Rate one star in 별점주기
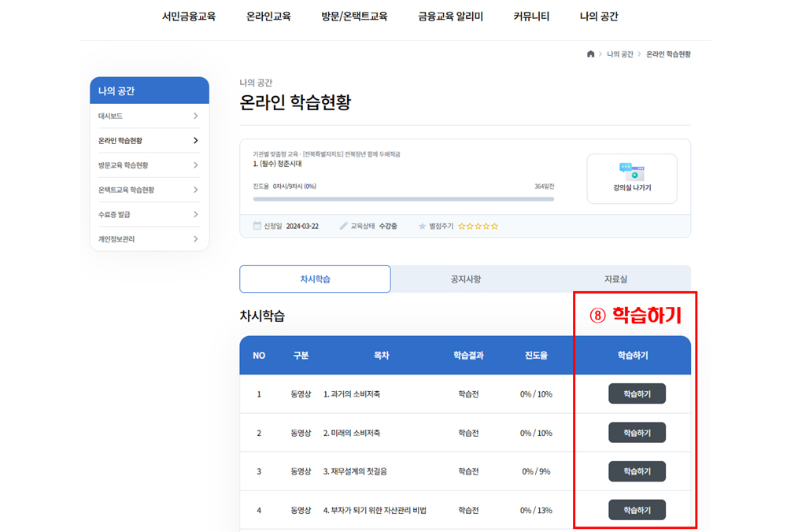 click(x=462, y=227)
